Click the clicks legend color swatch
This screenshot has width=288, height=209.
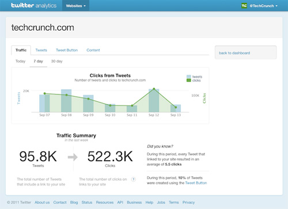coord(189,80)
